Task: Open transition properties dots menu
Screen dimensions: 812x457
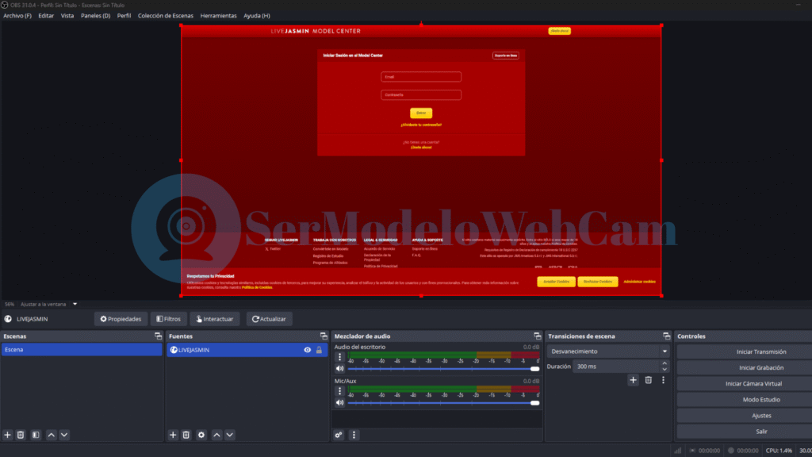Action: pos(663,380)
